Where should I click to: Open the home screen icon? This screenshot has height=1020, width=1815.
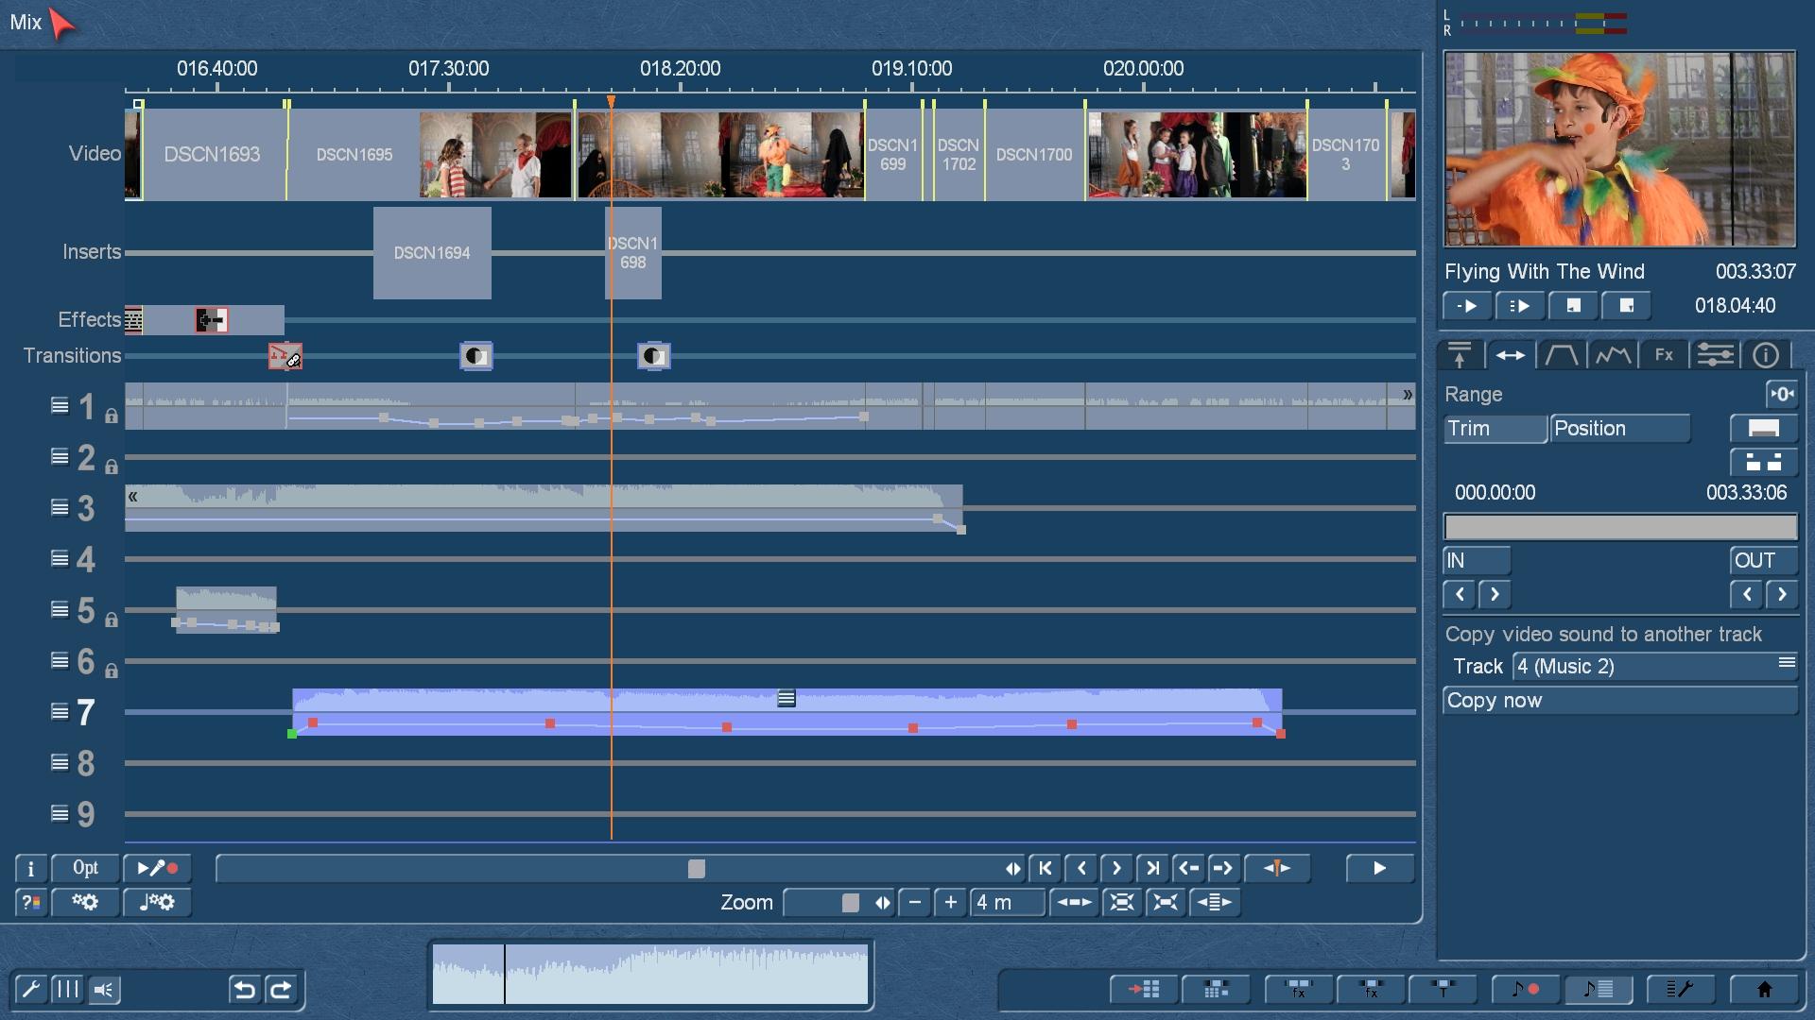pos(1763,989)
